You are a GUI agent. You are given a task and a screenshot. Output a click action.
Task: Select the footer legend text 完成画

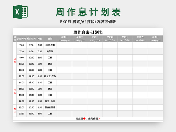click(x=79, y=119)
